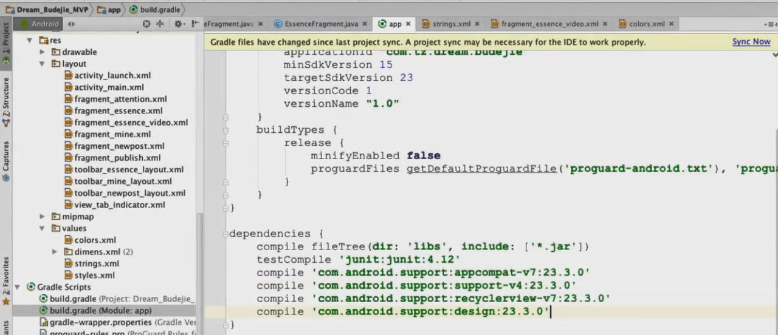Open the 2: Favorites tool window tab
The image size is (778, 335).
(6, 281)
